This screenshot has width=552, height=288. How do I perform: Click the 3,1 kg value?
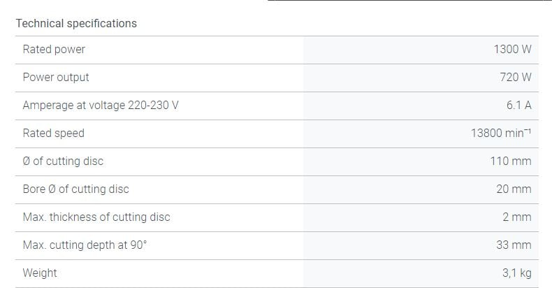[516, 273]
